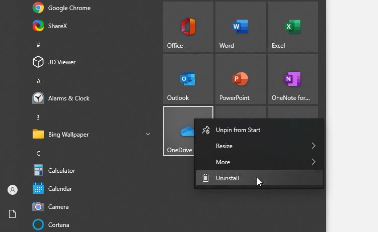Expand the More submenu
The image size is (378, 232).
tap(259, 162)
